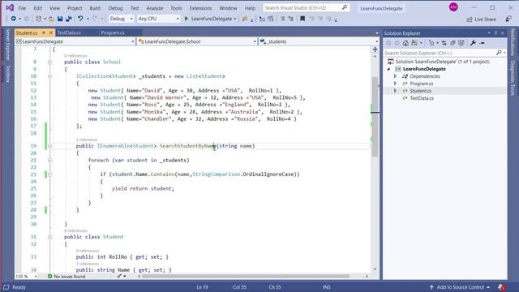The height and width of the screenshot is (292, 519).
Task: Click the Live Share icon
Action: click(x=470, y=19)
